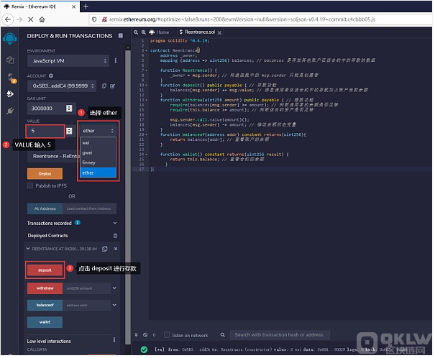Focus withdraw uint256 amount field
Screen dimensions: 435x358
coord(86,288)
